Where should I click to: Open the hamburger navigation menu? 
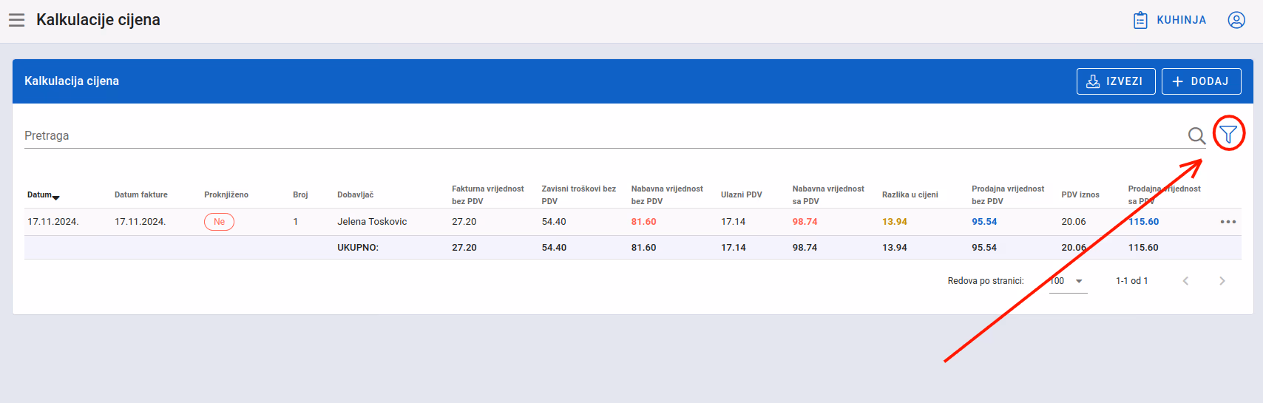pyautogui.click(x=16, y=20)
